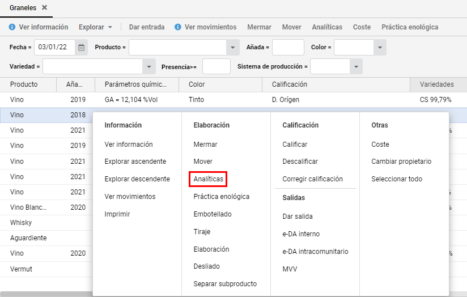Choose Elaboración entry below Tiraje

pyautogui.click(x=211, y=249)
